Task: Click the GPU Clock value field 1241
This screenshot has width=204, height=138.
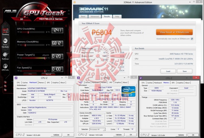Action: [57, 30]
